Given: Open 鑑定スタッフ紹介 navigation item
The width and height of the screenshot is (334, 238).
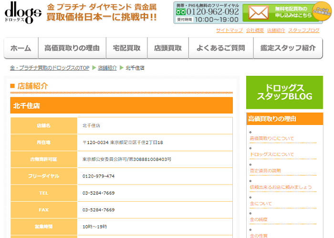Looking at the screenshot, I should pyautogui.click(x=288, y=48).
